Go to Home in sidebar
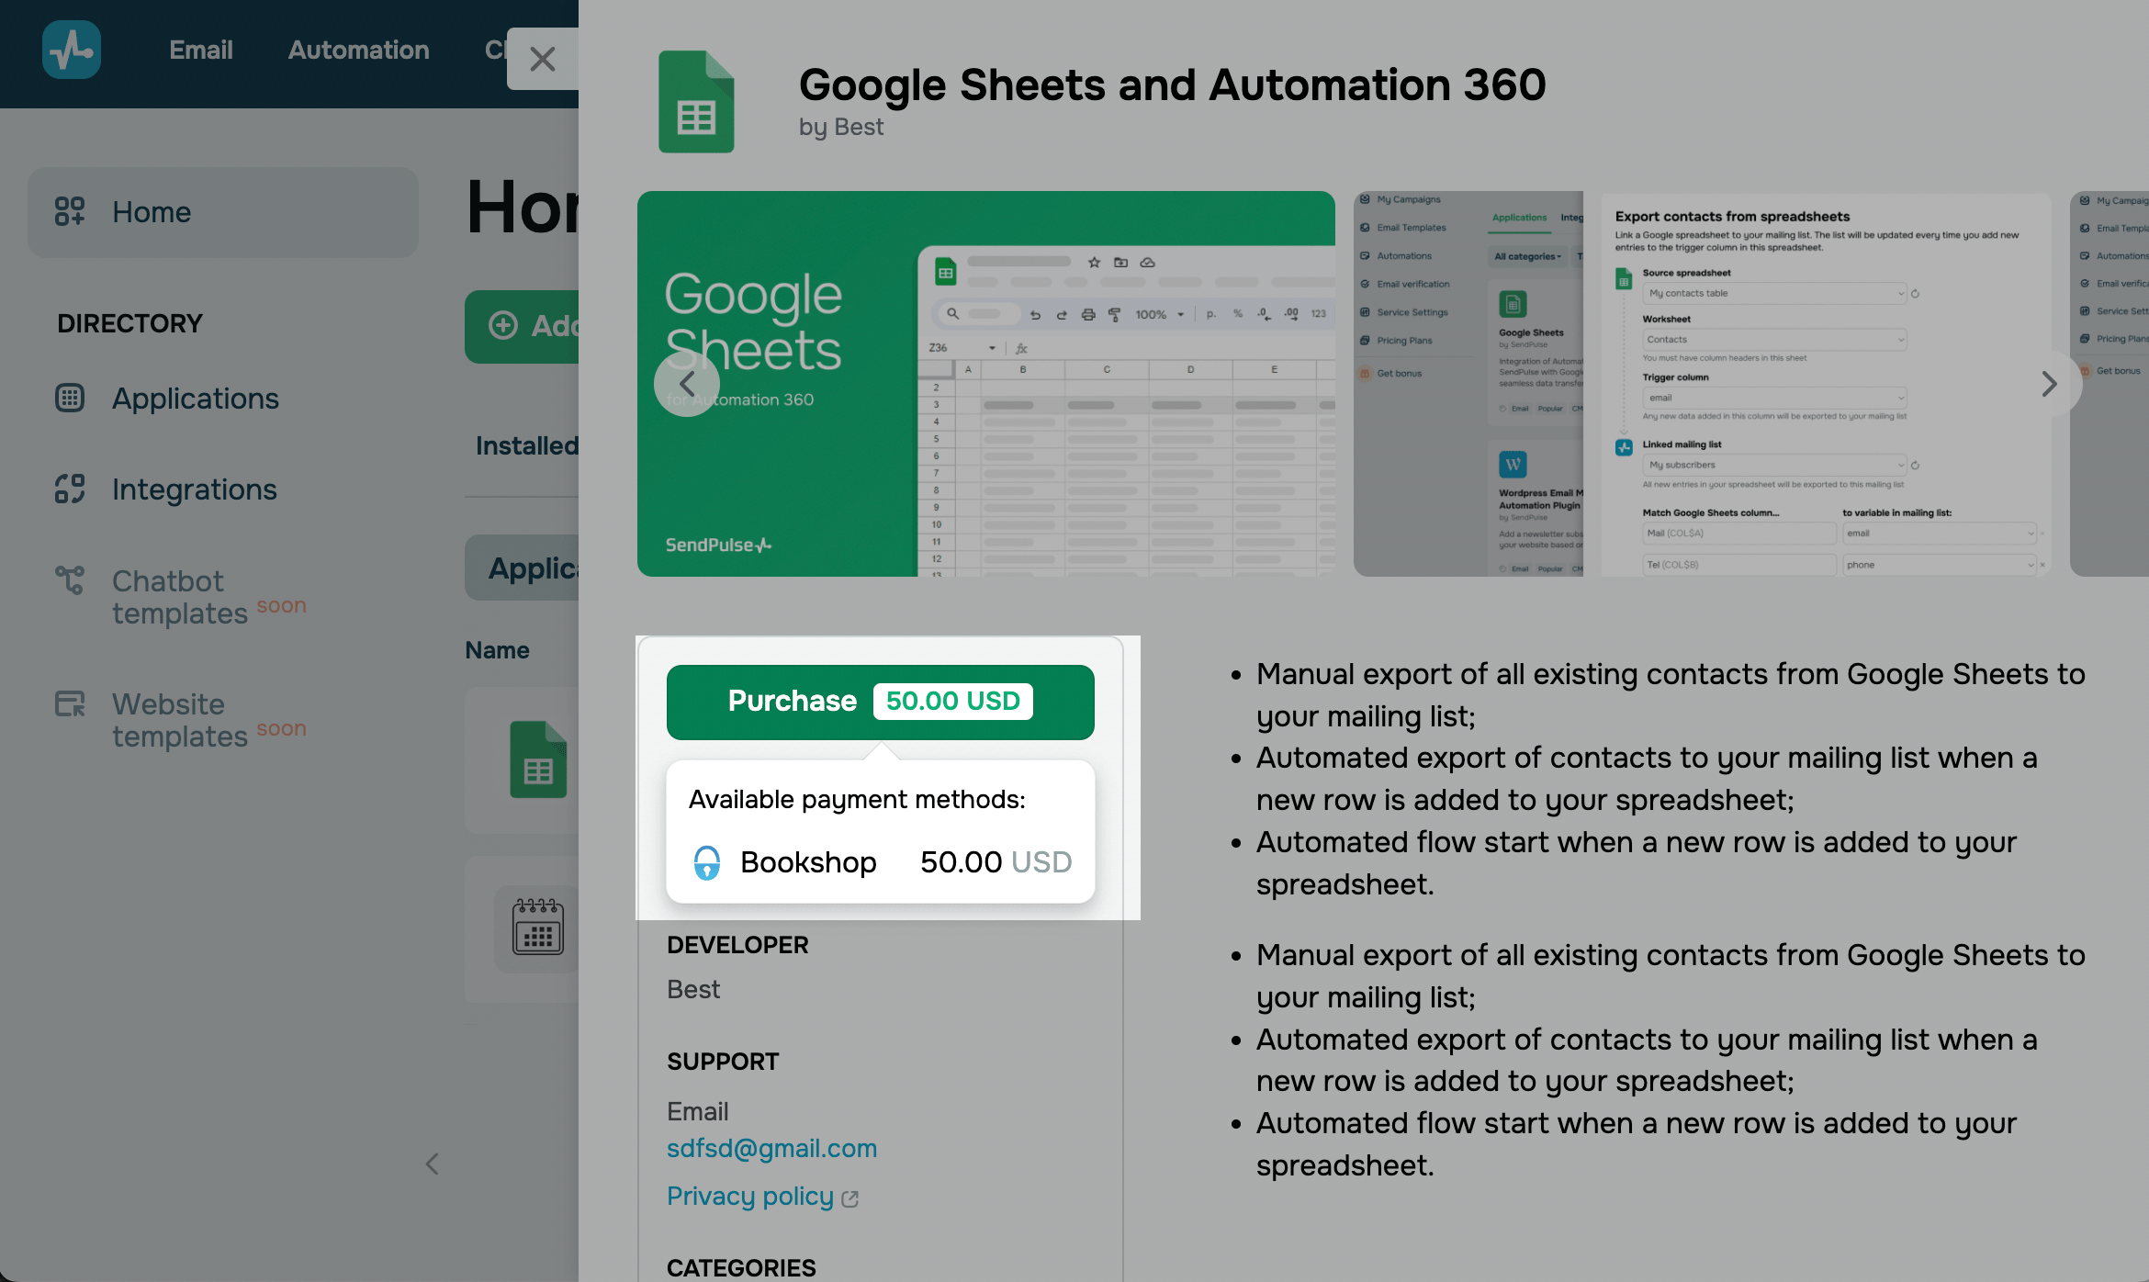2149x1282 pixels. (x=223, y=212)
